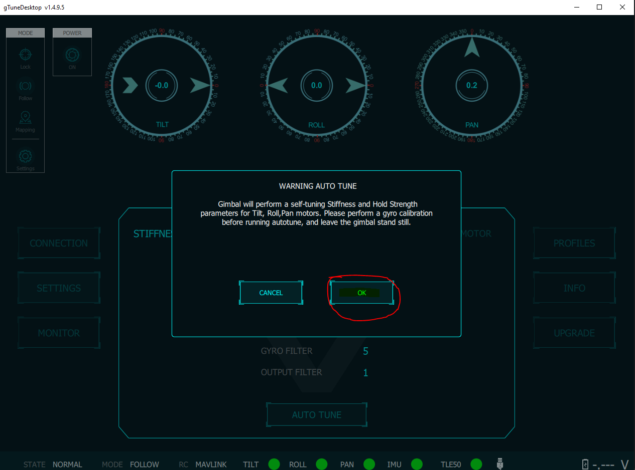635x470 pixels.
Task: Open the Connection tab
Action: pyautogui.click(x=59, y=243)
